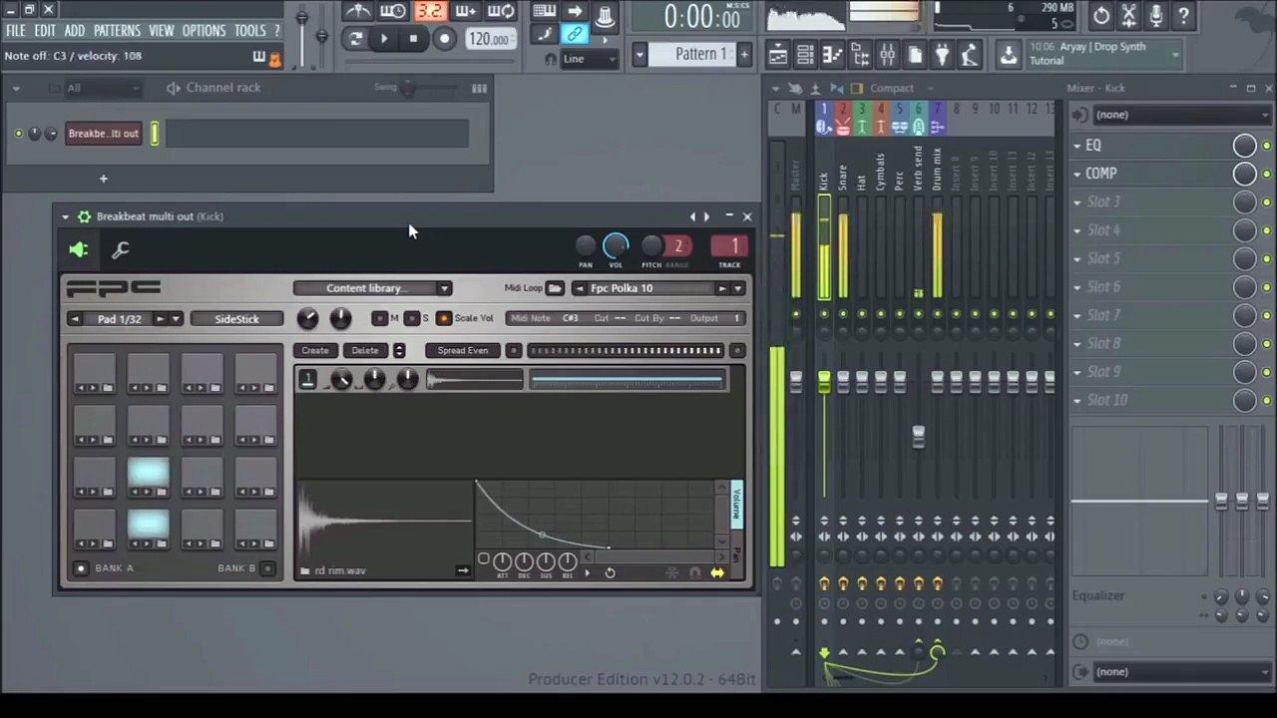This screenshot has width=1277, height=718.
Task: Expand the EQ slot arrow
Action: point(1077,146)
